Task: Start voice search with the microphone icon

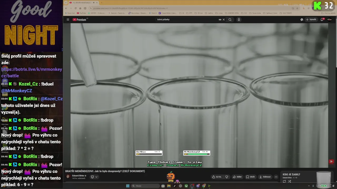Action: click(239, 19)
